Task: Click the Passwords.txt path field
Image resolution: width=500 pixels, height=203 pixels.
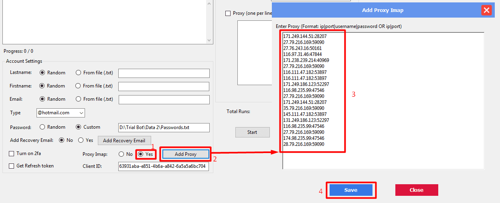Action: pos(164,127)
